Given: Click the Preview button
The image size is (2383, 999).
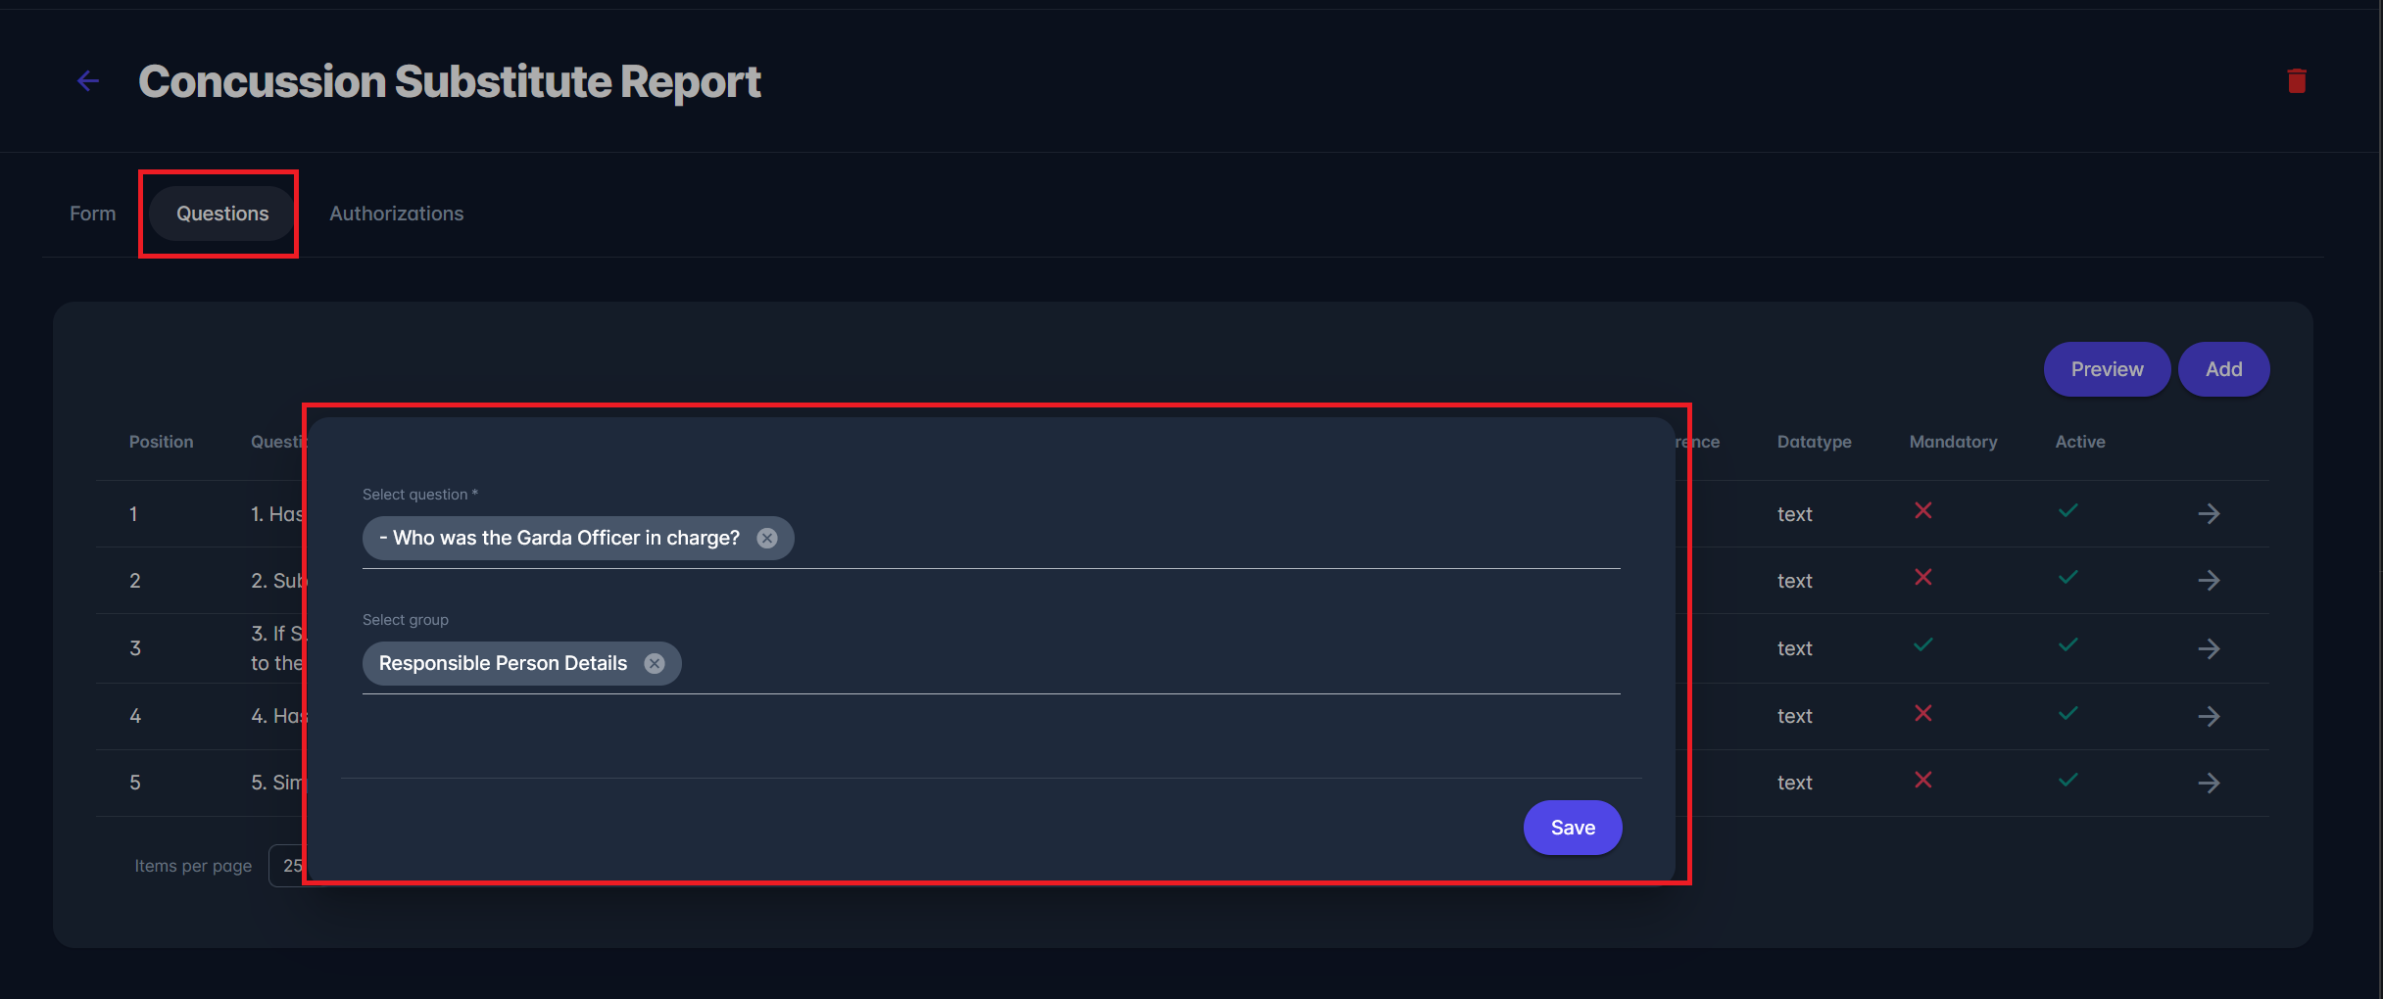Looking at the screenshot, I should point(2107,369).
